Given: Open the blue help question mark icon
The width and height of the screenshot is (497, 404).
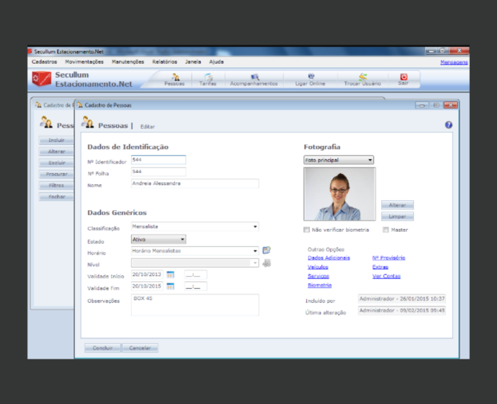Looking at the screenshot, I should point(448,125).
